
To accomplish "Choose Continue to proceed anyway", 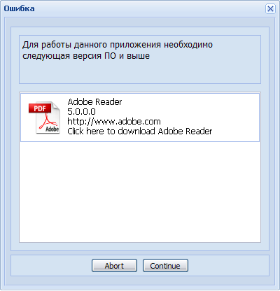I will 165,266.
